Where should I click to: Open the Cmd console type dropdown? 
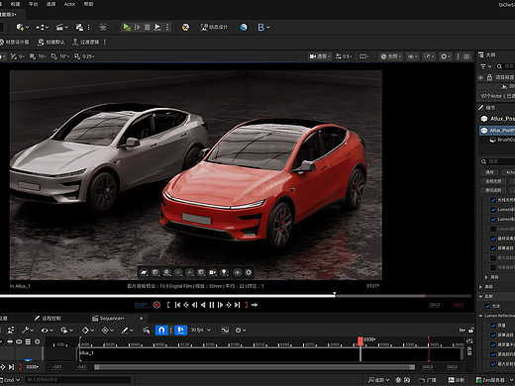(x=10, y=380)
